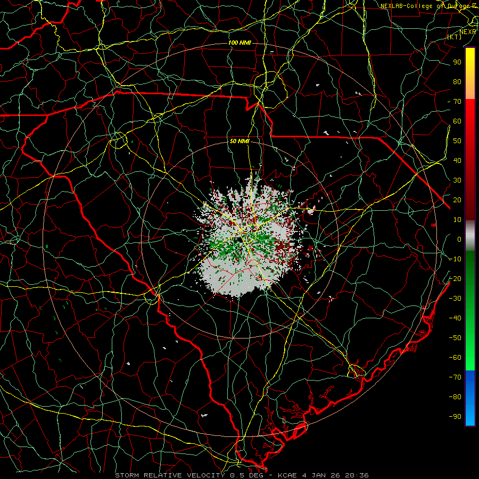Select the gray zero-velocity segment of the scale

[470, 236]
